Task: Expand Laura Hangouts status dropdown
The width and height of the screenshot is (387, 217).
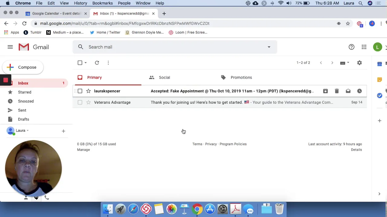Action: [x=28, y=131]
